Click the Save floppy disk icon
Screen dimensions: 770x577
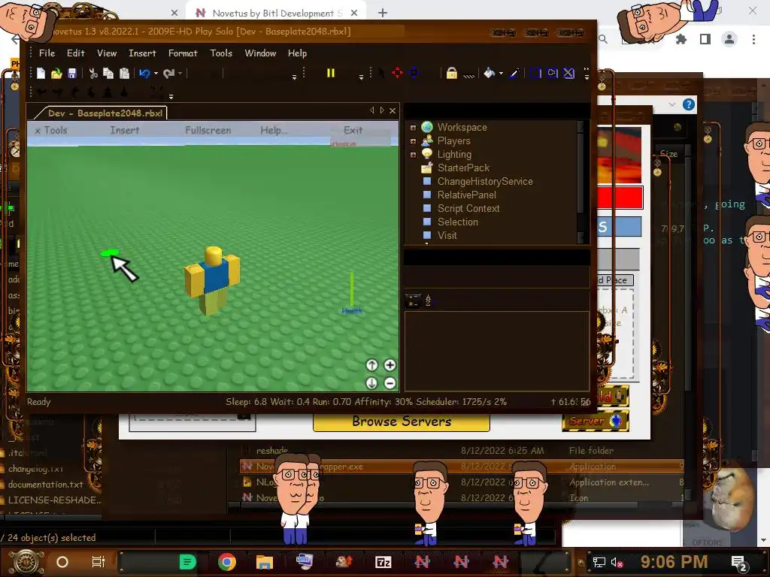pyautogui.click(x=72, y=74)
